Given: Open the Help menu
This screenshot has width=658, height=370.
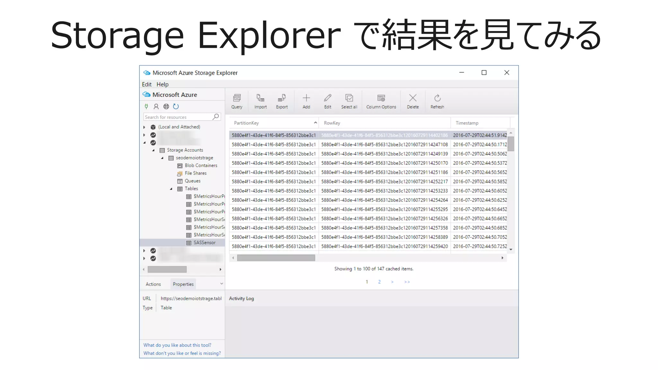Looking at the screenshot, I should [163, 84].
